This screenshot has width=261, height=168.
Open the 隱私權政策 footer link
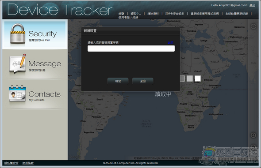click(12, 163)
